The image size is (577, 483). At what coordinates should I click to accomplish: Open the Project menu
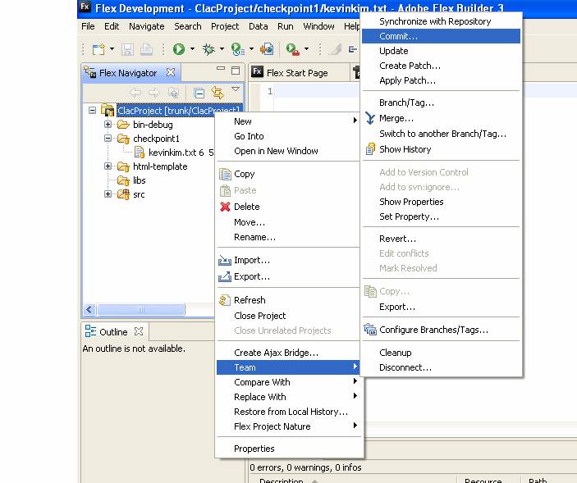click(225, 26)
